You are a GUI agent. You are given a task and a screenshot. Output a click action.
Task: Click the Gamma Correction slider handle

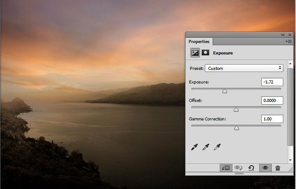(236, 128)
